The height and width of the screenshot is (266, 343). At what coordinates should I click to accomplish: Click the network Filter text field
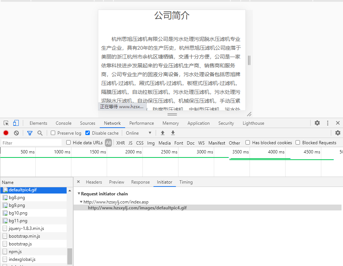coord(32,143)
